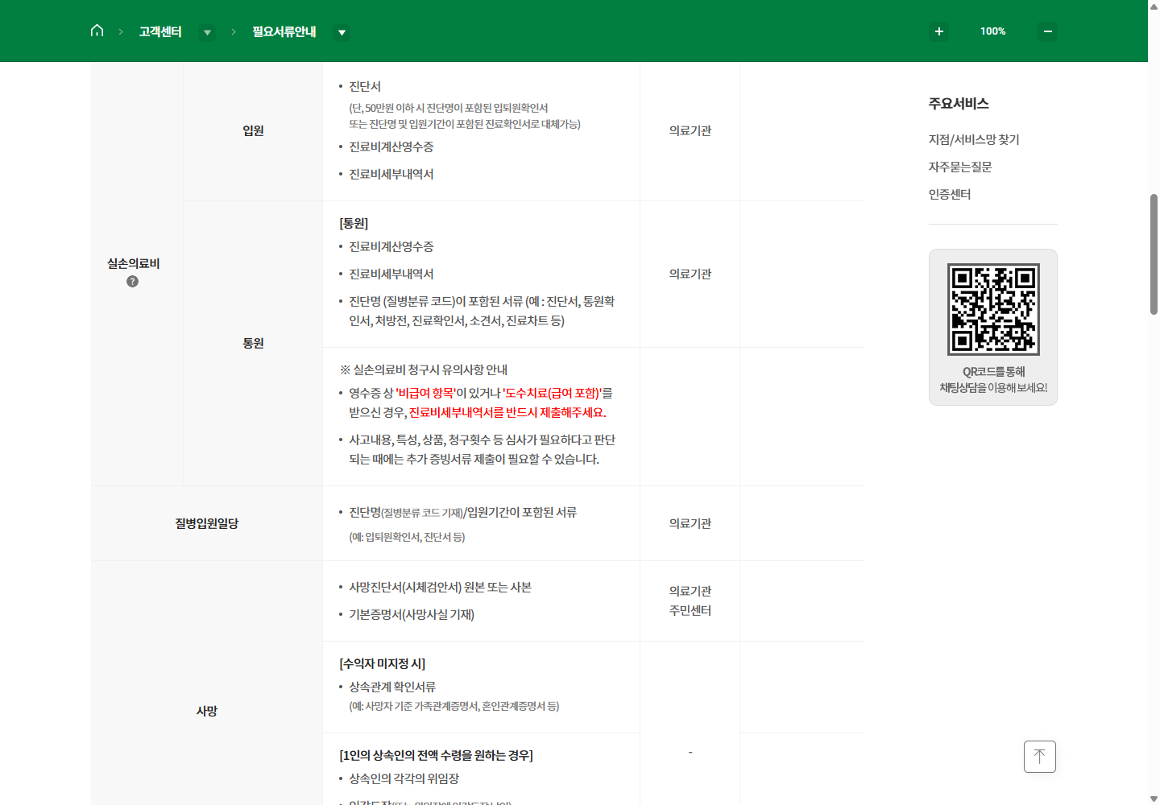This screenshot has width=1160, height=805.
Task: Open the help question mark under 실손의료비
Action: (133, 282)
